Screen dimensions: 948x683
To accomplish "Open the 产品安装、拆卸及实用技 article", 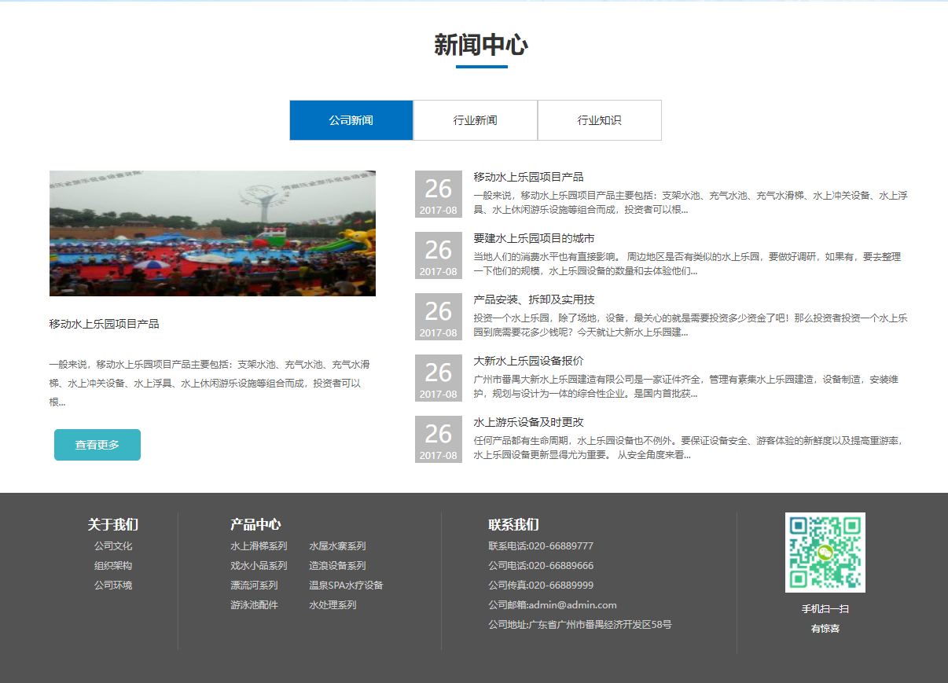I will (534, 299).
